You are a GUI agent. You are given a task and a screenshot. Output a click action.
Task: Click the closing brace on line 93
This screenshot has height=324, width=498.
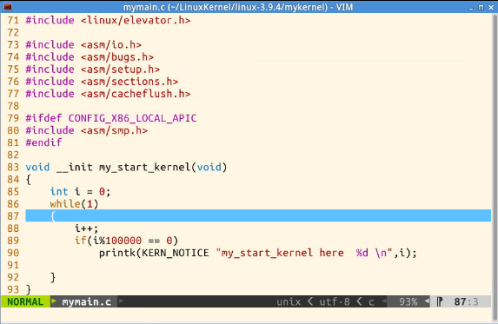point(29,290)
